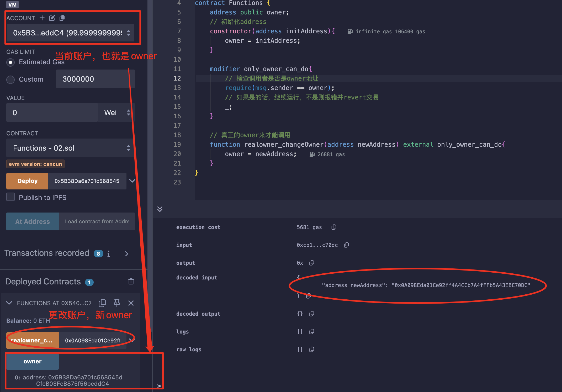This screenshot has width=562, height=392.
Task: Click the At Address button
Action: click(33, 221)
